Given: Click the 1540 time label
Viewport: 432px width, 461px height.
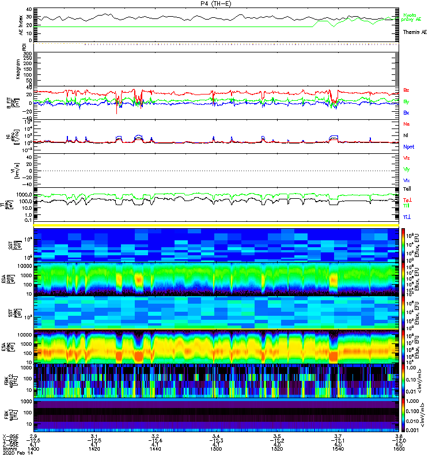Looking at the screenshot, I should tap(338, 449).
